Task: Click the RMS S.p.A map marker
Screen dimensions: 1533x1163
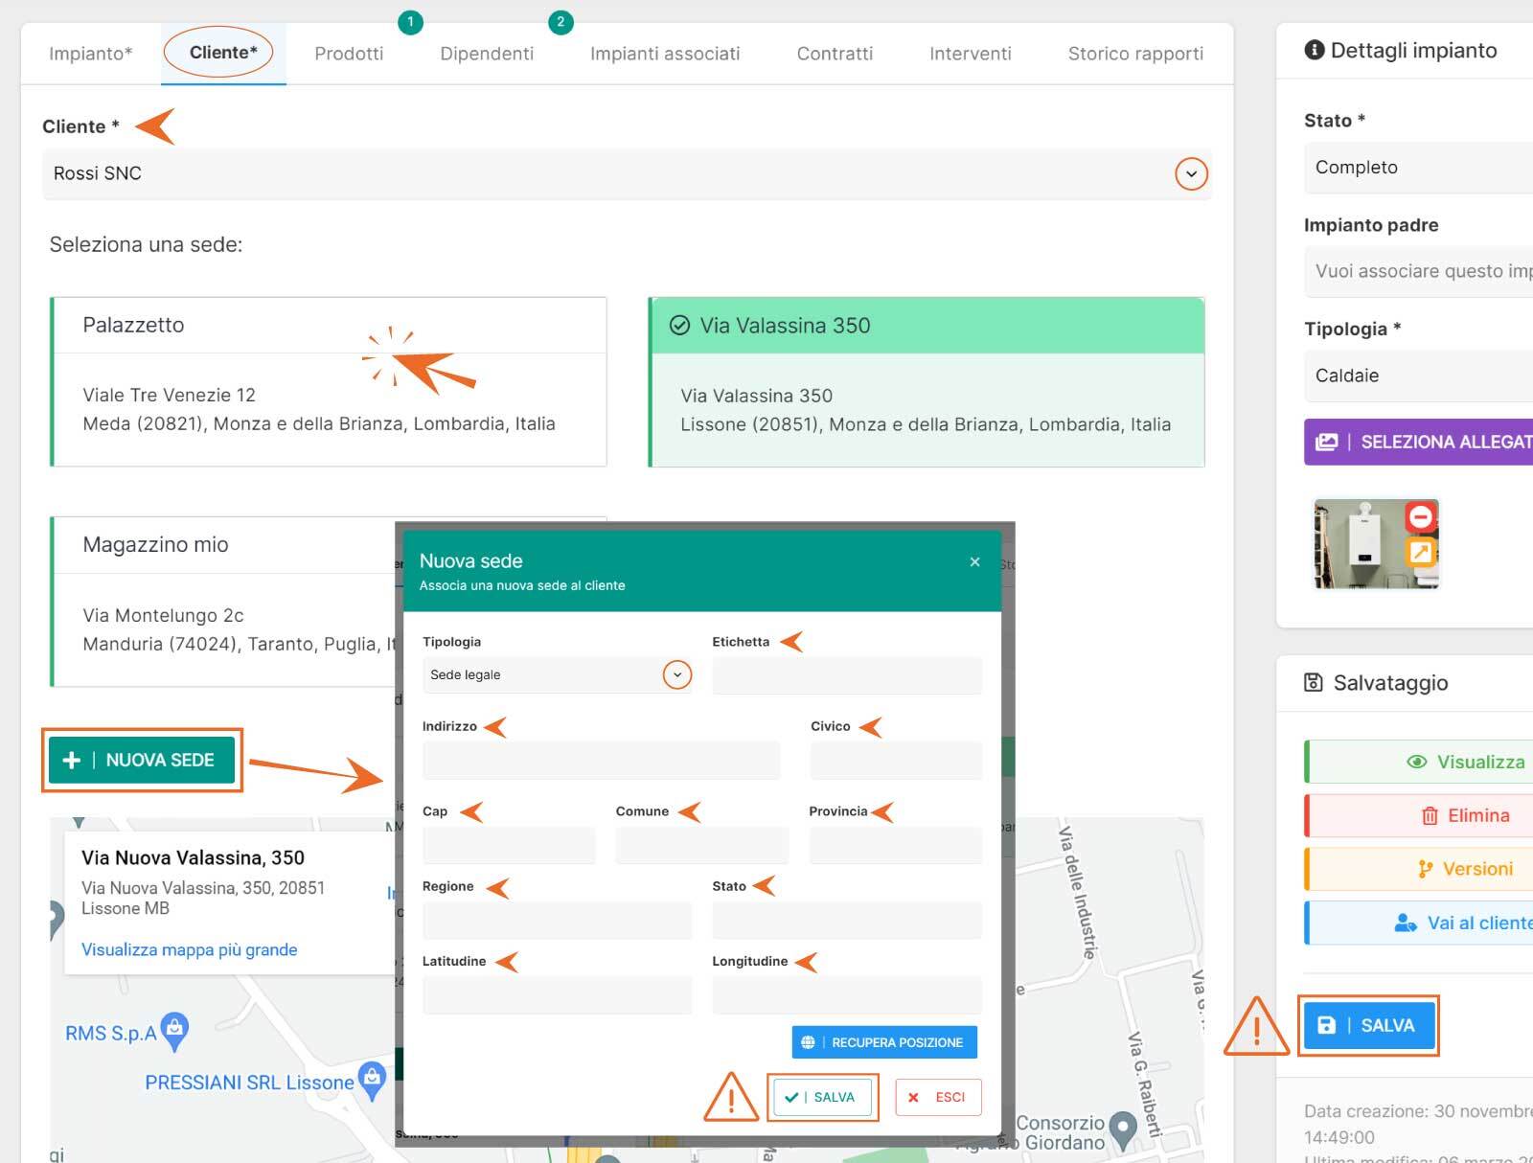Action: click(174, 1031)
